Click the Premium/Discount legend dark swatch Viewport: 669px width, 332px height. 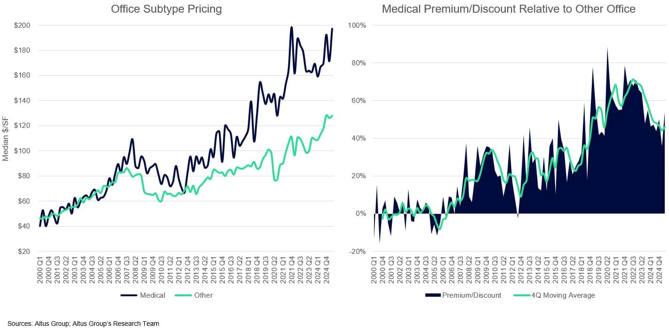433,295
